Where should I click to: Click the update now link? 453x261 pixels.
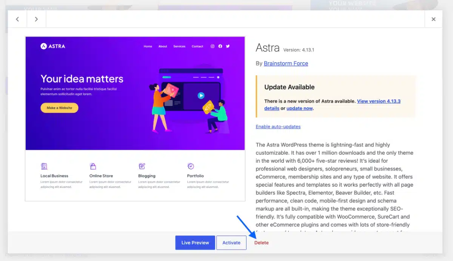tap(299, 108)
